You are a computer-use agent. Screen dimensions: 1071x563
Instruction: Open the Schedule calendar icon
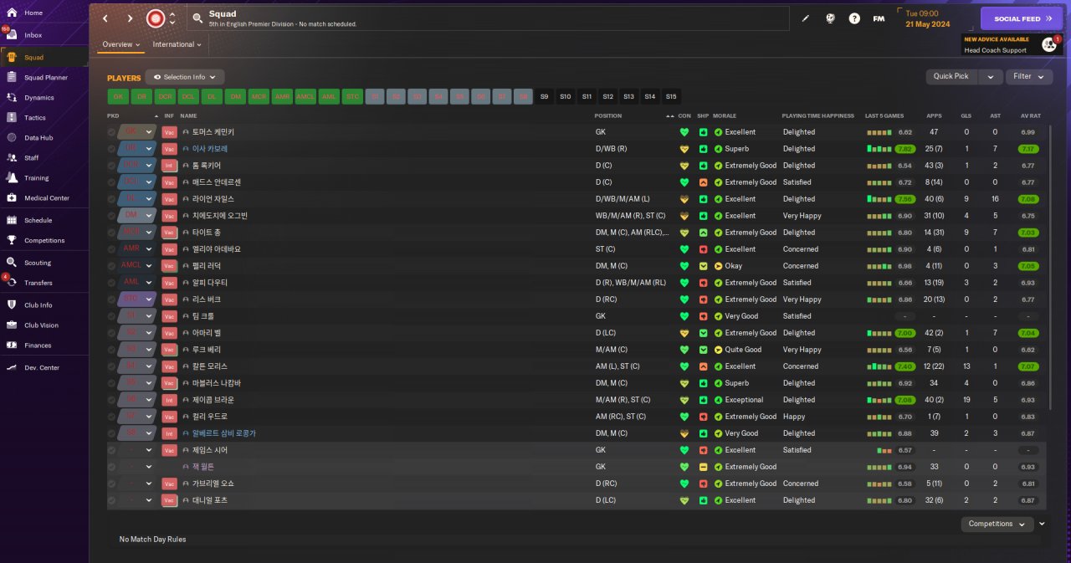[x=12, y=220]
